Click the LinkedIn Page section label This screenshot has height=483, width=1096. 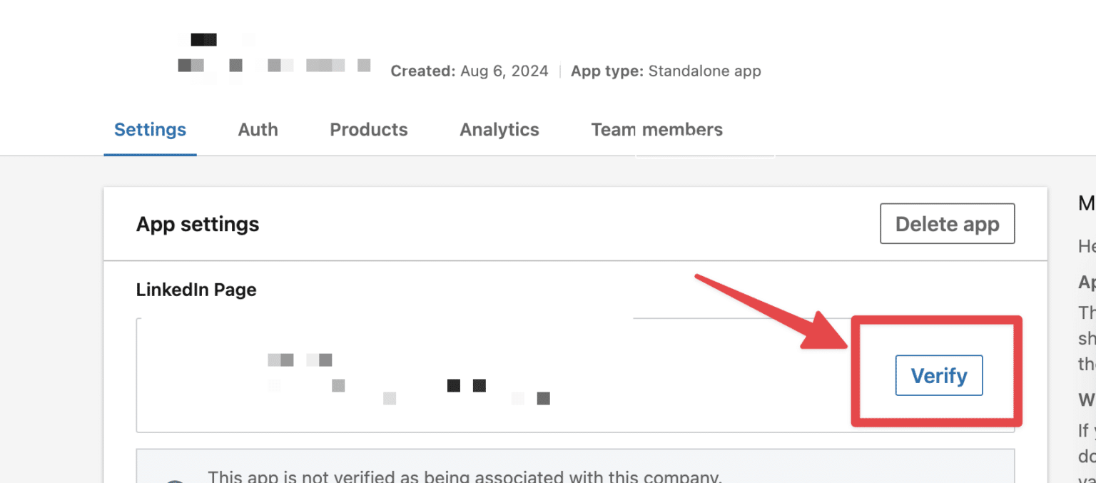click(196, 290)
